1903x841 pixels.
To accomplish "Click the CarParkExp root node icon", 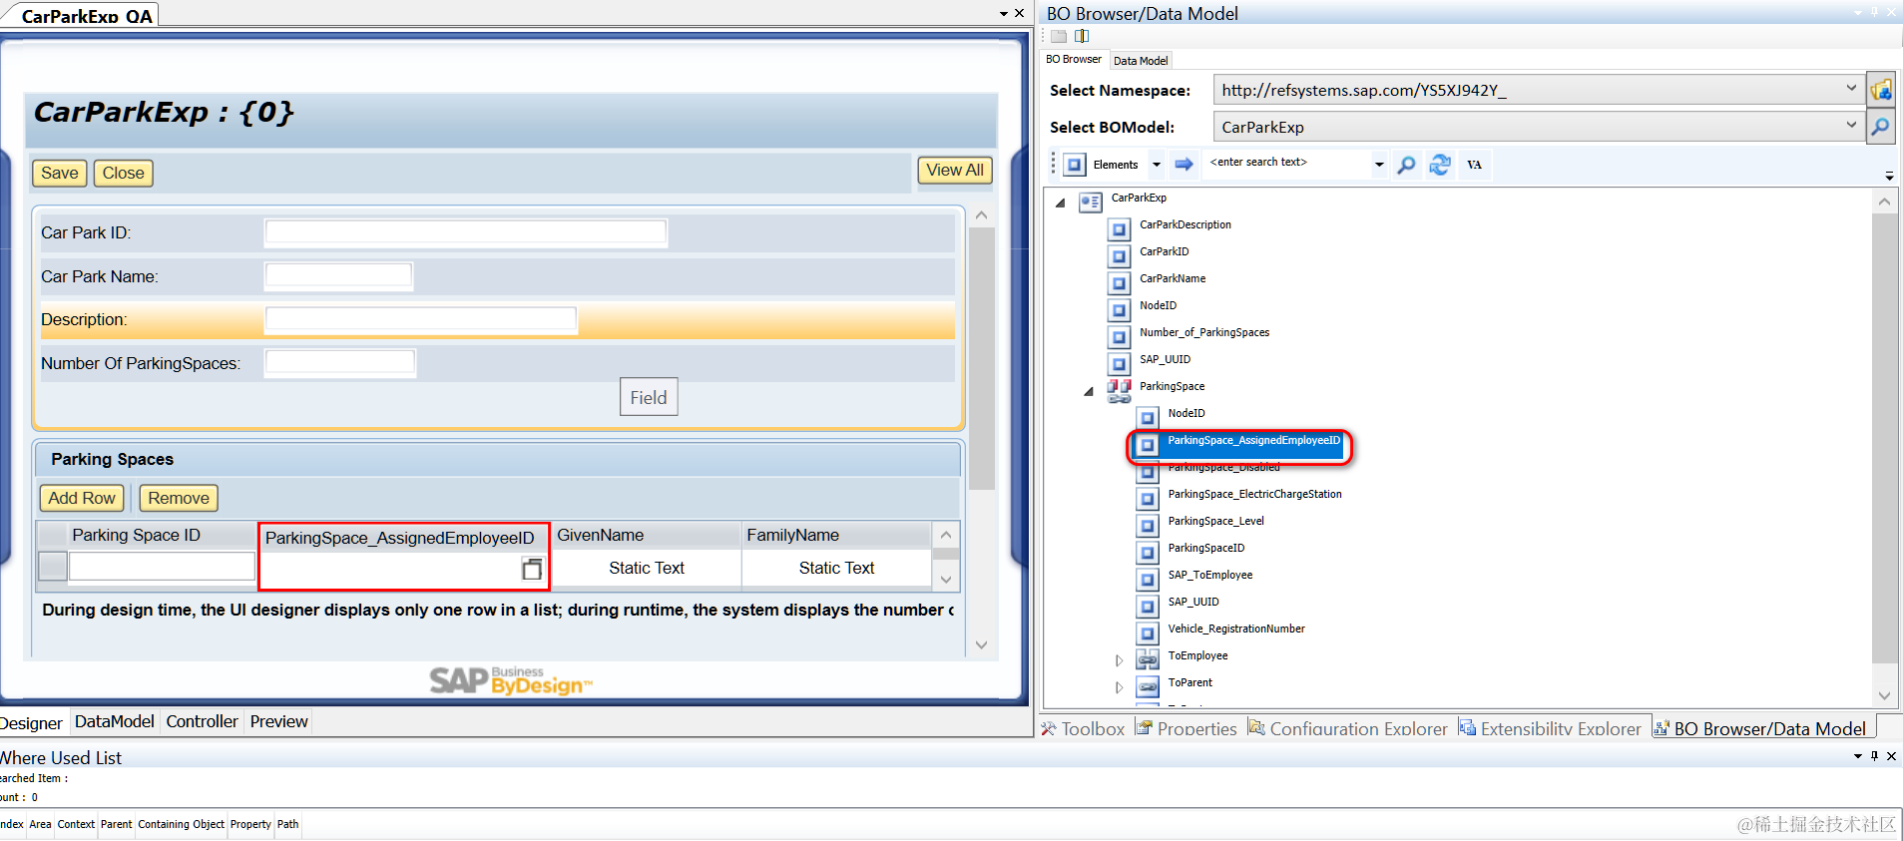I will point(1091,202).
